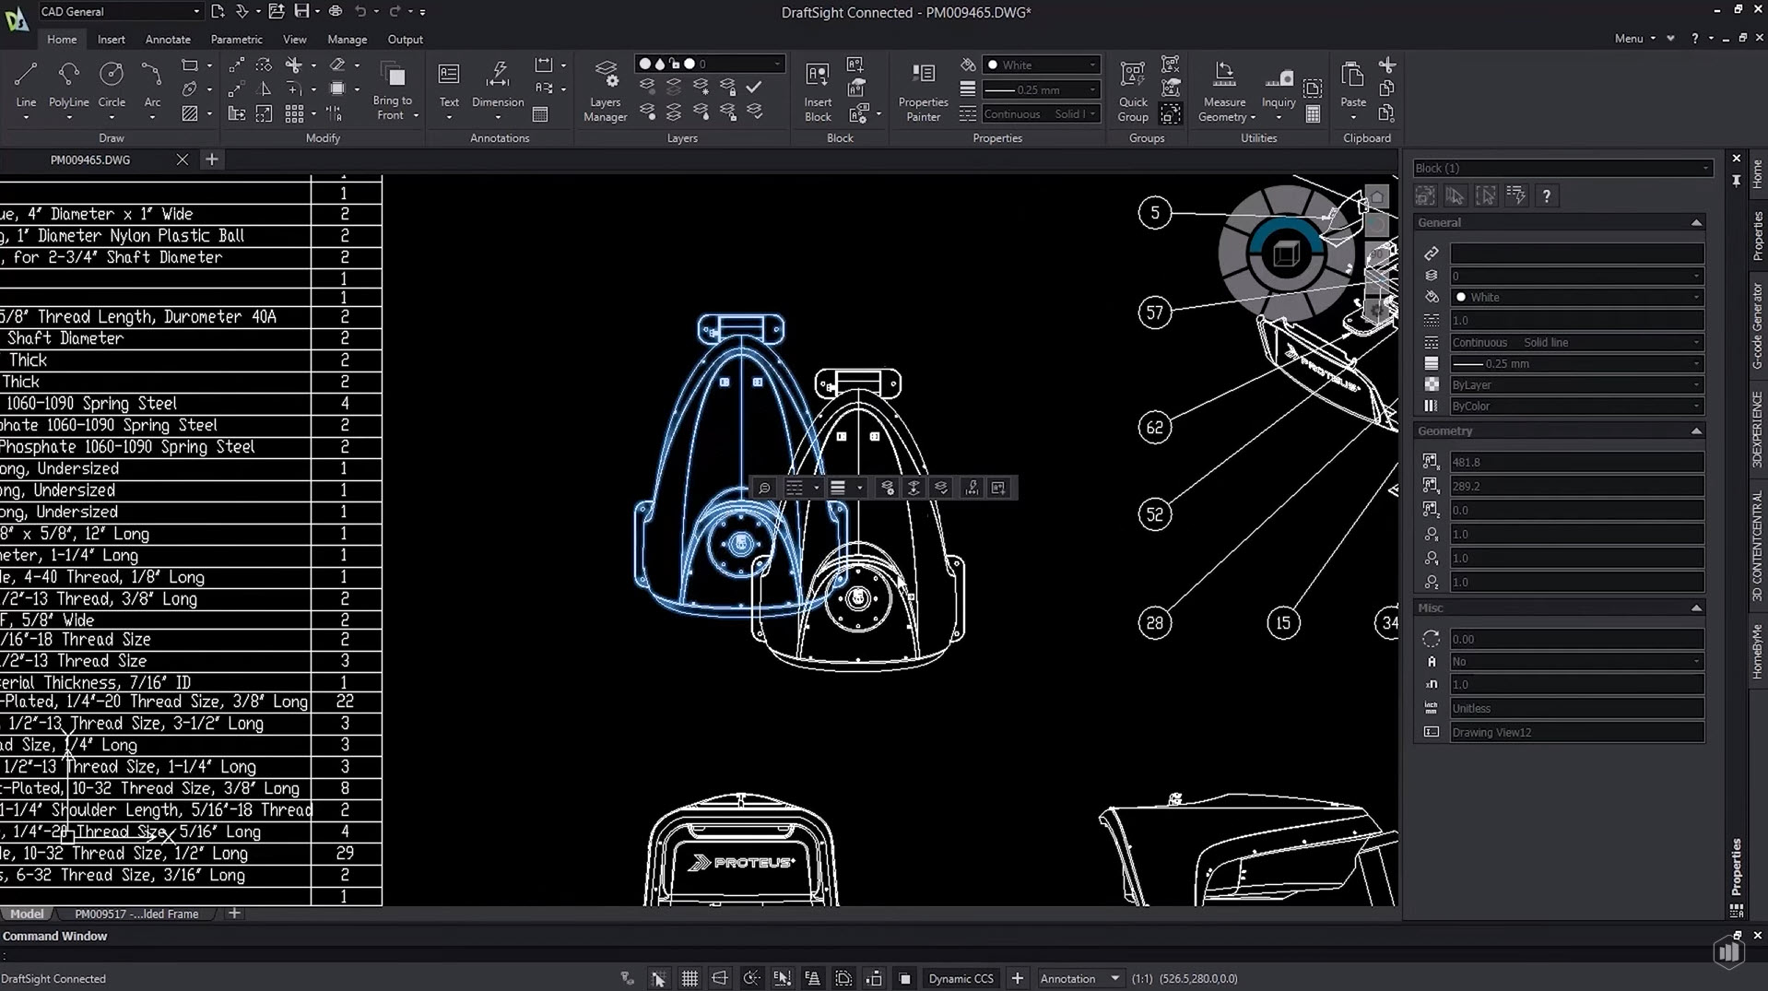Open the Layers Manager
Viewport: 1768px width, 991px height.
[605, 90]
